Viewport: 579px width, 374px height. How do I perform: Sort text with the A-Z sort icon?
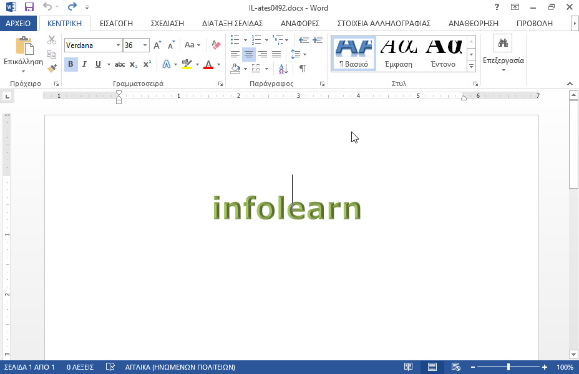point(283,68)
